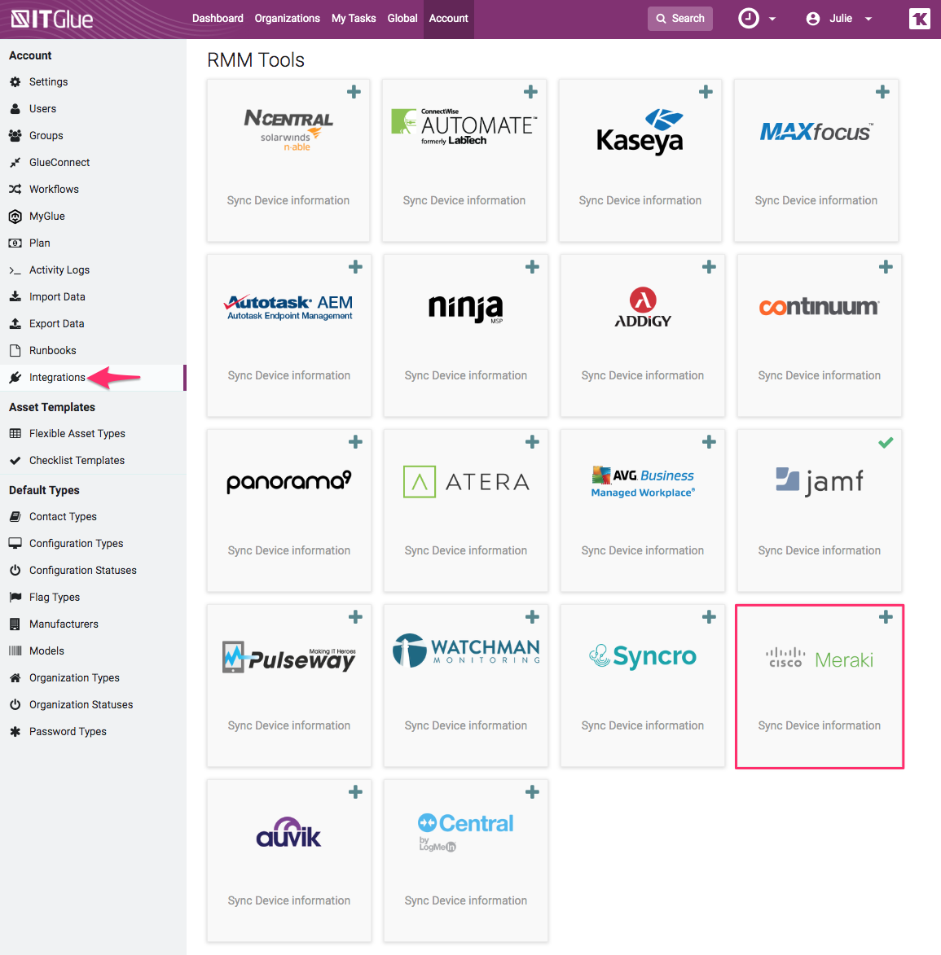Add Pulseway integration with plus icon
The image size is (941, 955).
click(x=355, y=617)
